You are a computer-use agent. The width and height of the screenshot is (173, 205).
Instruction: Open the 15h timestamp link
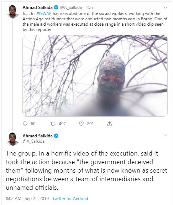coord(89,7)
